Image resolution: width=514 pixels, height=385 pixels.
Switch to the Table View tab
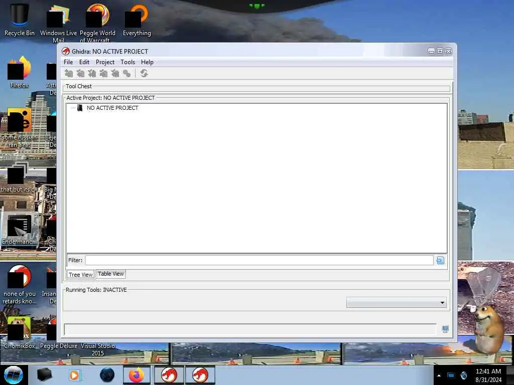pos(111,274)
